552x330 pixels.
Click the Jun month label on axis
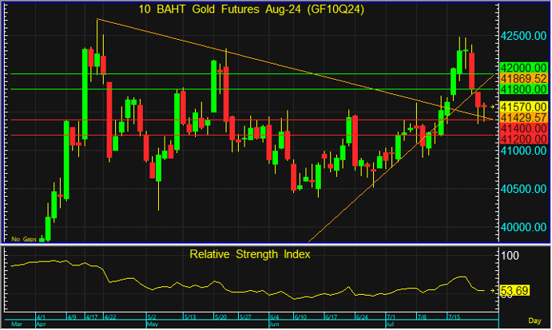click(273, 324)
